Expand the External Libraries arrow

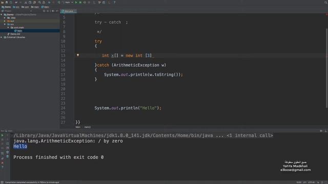tap(2, 37)
